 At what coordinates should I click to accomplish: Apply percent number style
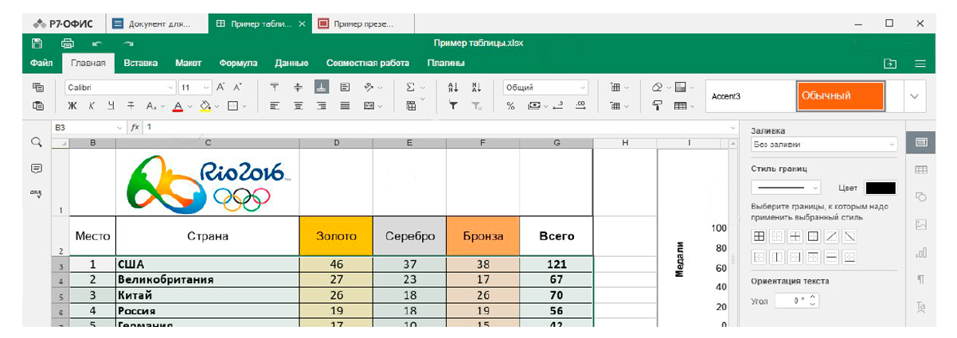tap(510, 105)
